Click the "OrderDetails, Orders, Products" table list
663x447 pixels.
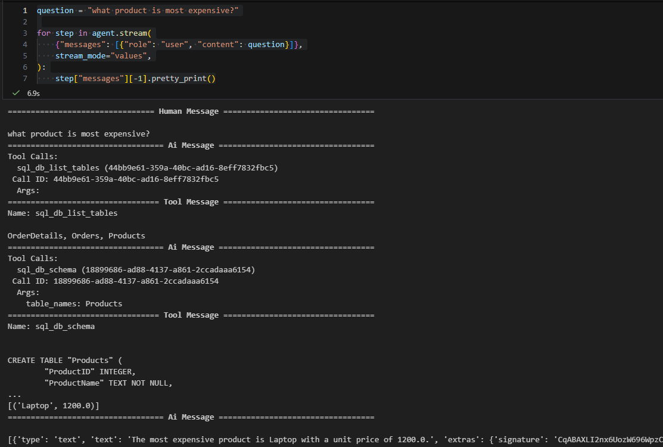(76, 236)
